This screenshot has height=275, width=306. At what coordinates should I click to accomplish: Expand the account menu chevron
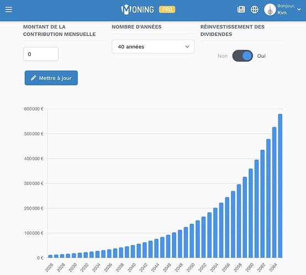tap(299, 9)
